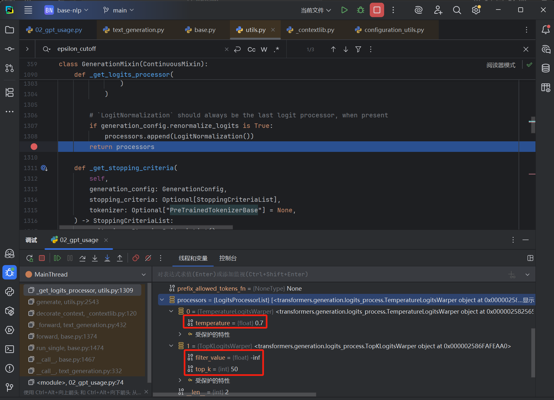
Task: Switch to the 控制台 console tab
Action: [x=228, y=258]
